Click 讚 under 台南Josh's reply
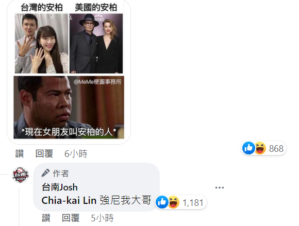The height and width of the screenshot is (226, 299). tap(46, 218)
